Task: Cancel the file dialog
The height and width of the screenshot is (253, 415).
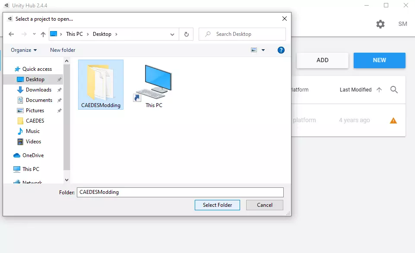Action: (x=264, y=205)
